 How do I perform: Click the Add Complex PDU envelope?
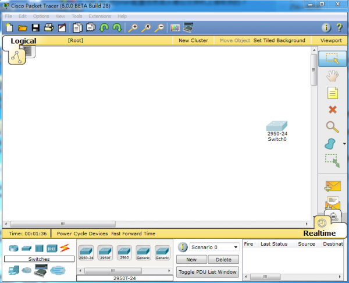pos(333,203)
